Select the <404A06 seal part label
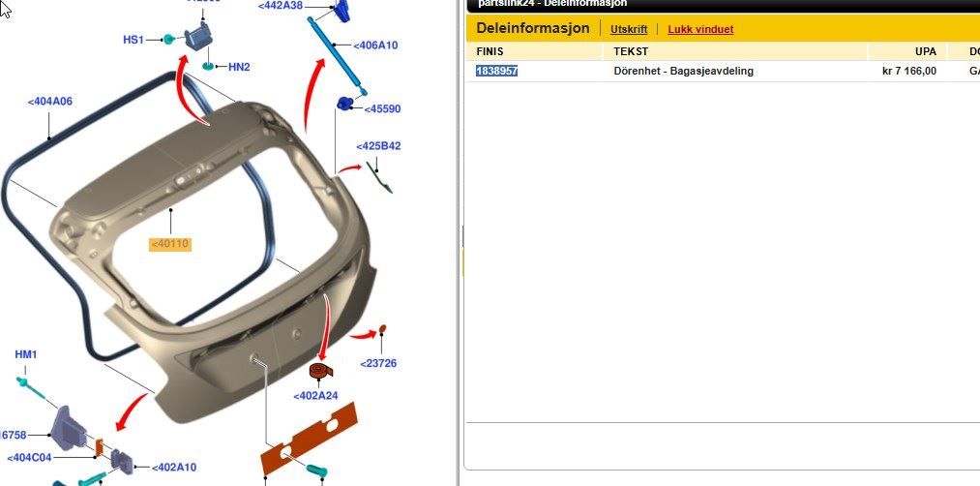The image size is (980, 486). [50, 102]
